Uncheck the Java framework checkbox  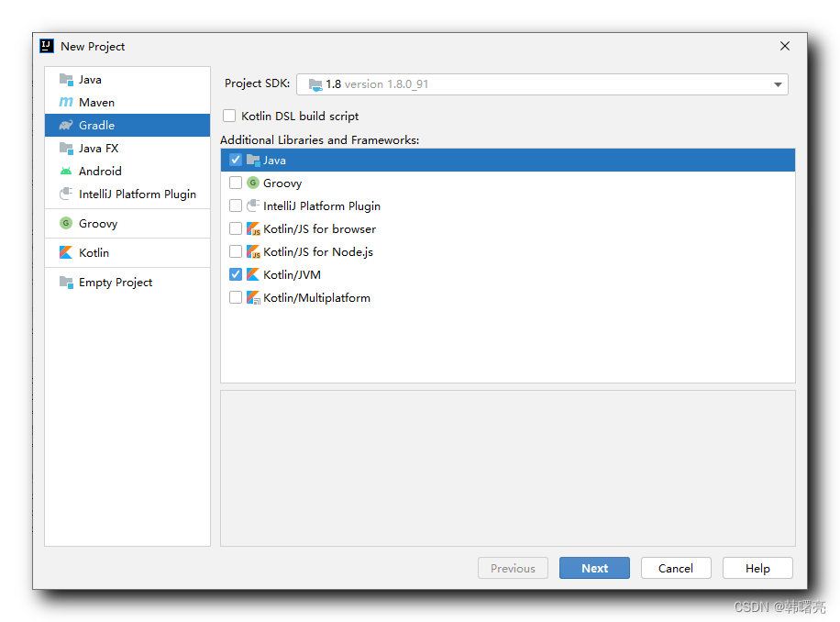(x=235, y=160)
